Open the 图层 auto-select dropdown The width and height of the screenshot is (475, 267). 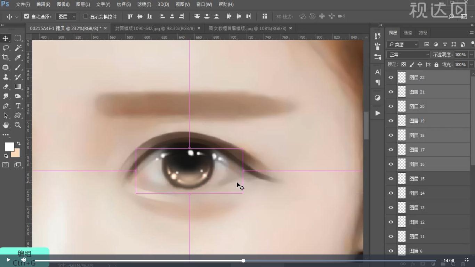coord(66,16)
